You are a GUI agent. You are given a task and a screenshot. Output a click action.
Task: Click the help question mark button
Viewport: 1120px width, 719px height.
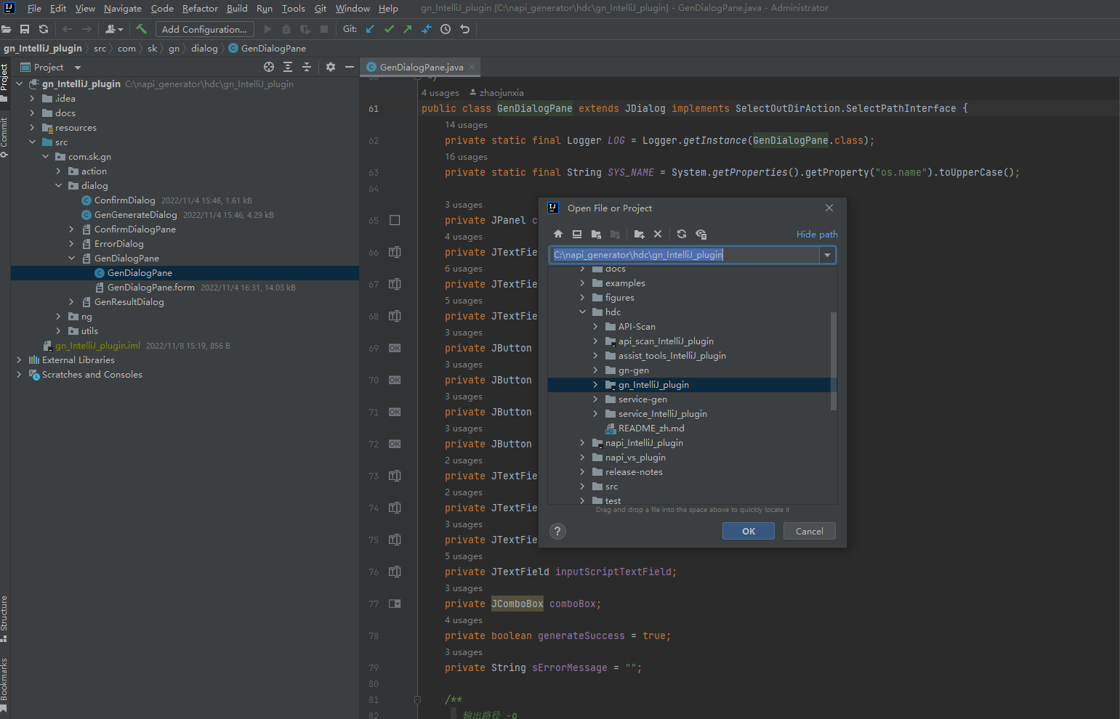[x=557, y=531]
